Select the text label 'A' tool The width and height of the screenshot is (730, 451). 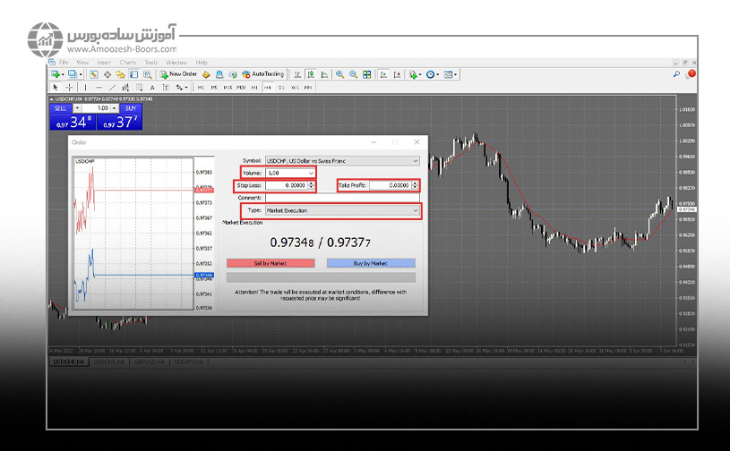(153, 88)
